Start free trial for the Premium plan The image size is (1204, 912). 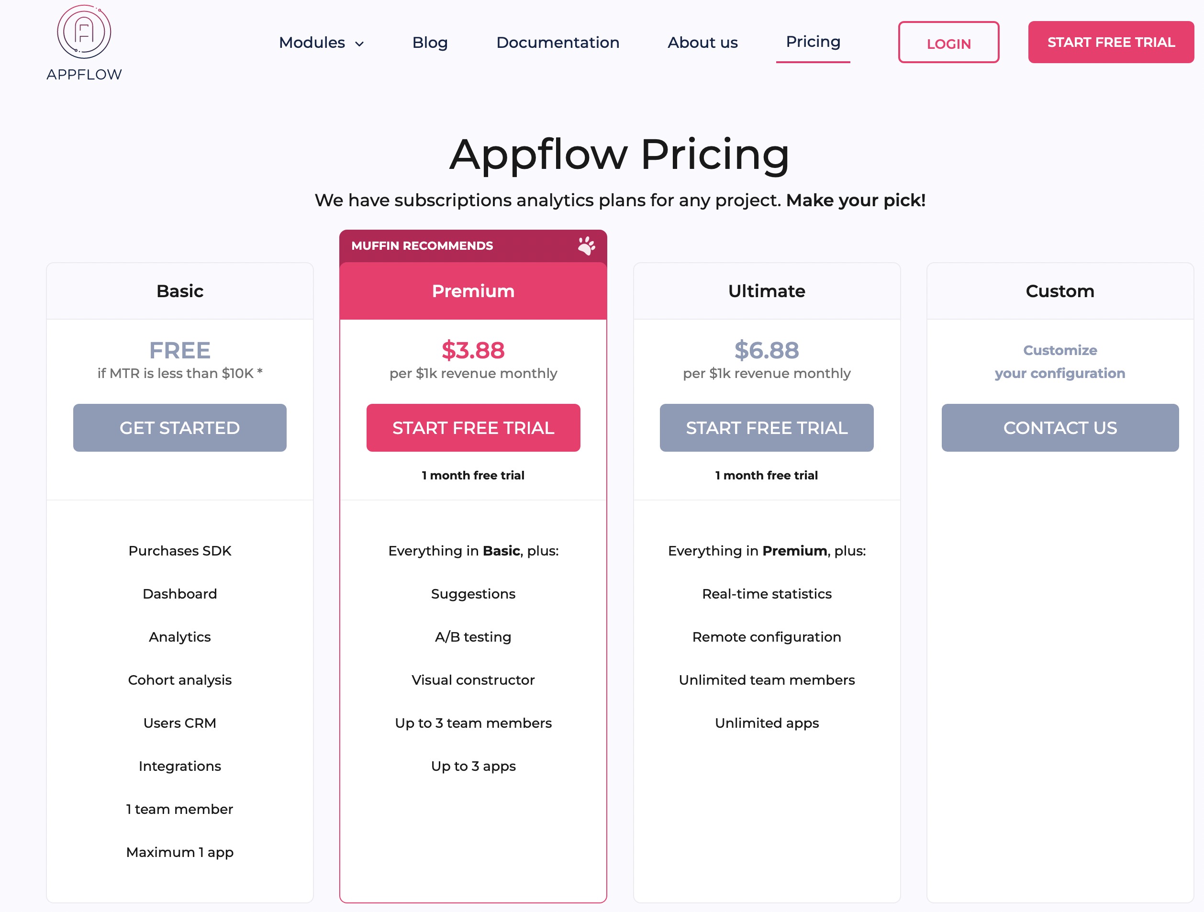tap(473, 428)
